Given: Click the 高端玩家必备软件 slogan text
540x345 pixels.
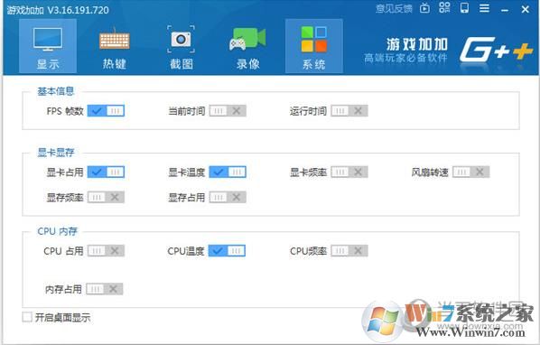Looking at the screenshot, I should pos(405,58).
